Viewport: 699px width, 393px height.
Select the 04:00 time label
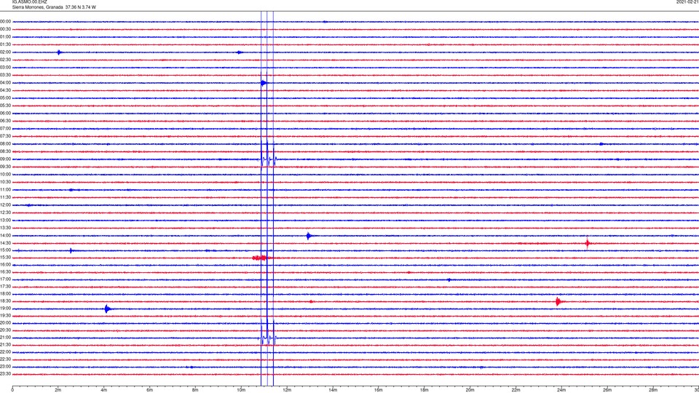[x=5, y=83]
